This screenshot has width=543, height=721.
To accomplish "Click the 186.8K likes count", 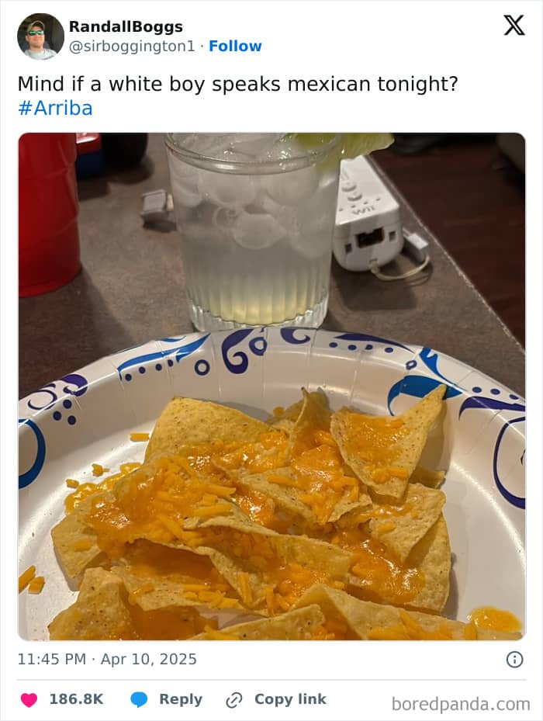I will coord(76,699).
